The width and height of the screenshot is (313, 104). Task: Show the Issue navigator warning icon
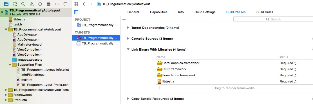click(x=32, y=4)
